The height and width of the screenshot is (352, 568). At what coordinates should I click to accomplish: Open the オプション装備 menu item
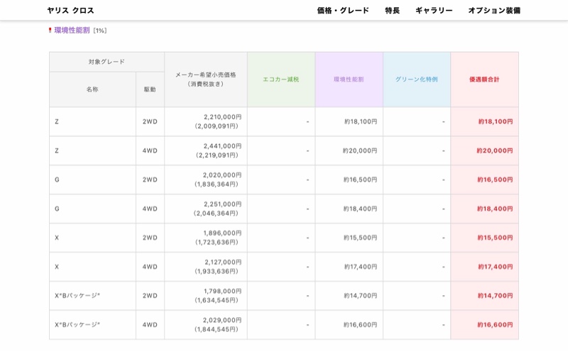494,11
